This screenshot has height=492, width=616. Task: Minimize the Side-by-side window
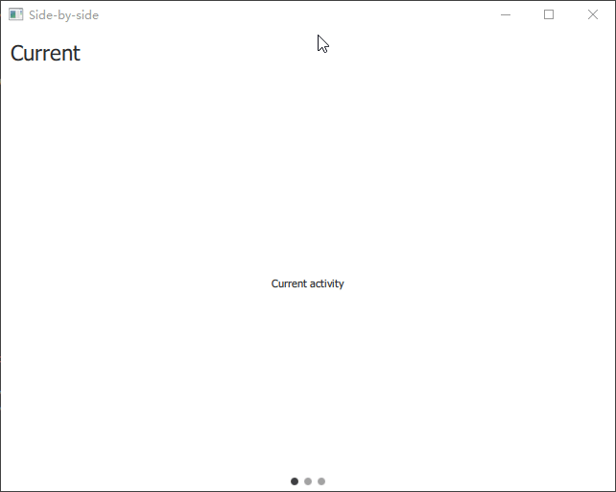point(506,14)
